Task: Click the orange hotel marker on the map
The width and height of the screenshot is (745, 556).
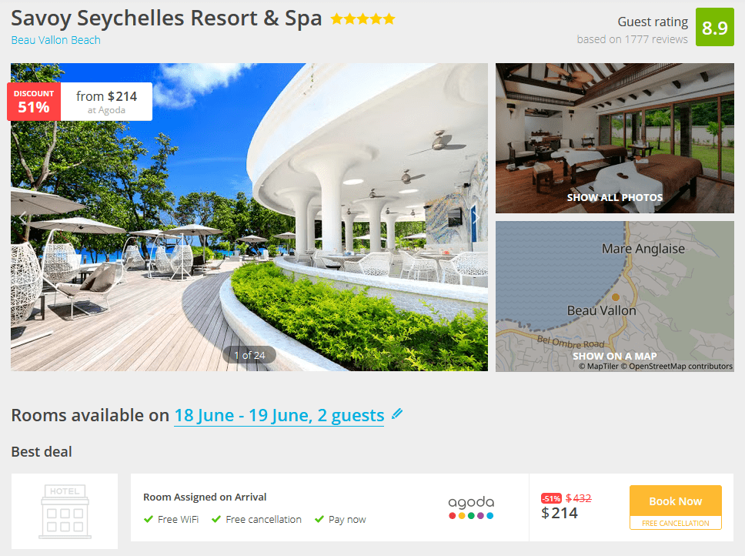Action: click(615, 297)
